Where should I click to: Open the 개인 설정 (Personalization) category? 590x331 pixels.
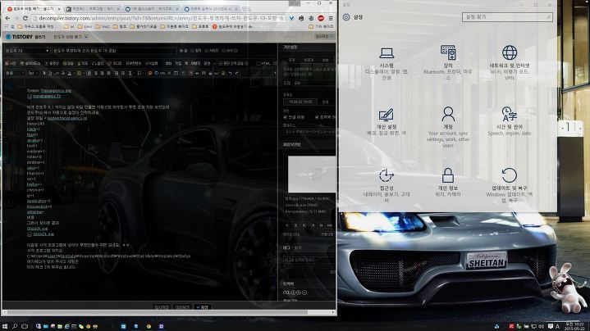pyautogui.click(x=386, y=122)
